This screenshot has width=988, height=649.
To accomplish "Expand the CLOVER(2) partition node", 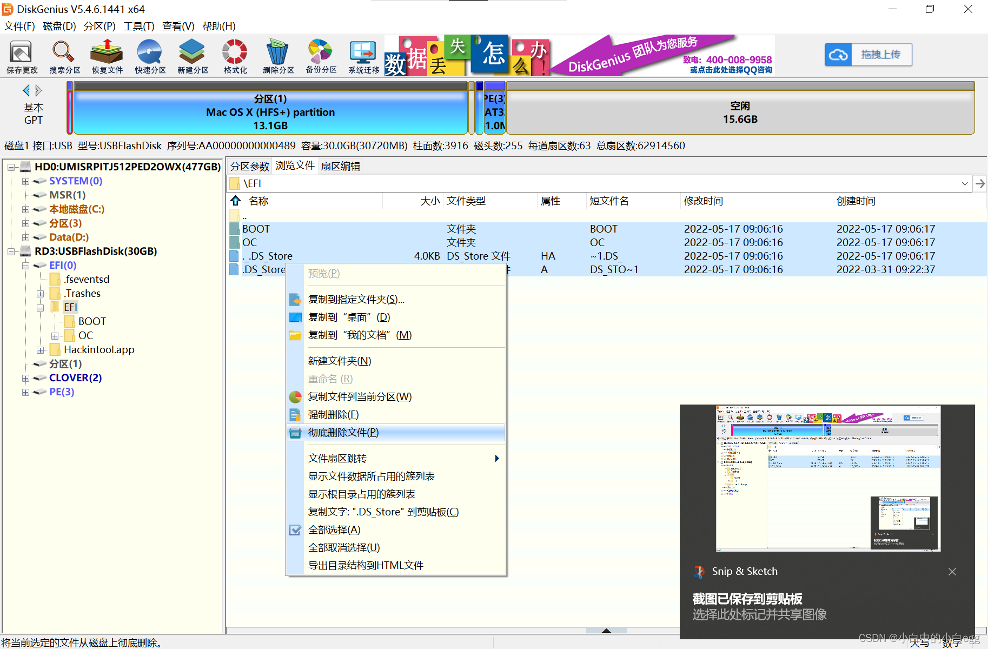I will pos(25,378).
